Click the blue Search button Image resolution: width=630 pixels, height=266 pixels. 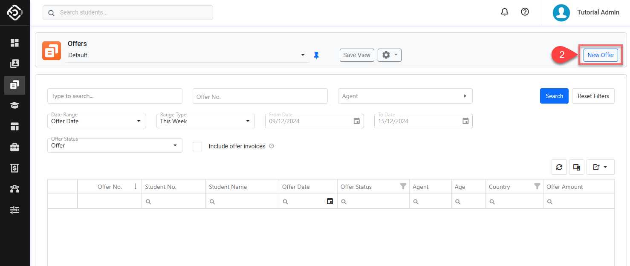click(x=554, y=96)
